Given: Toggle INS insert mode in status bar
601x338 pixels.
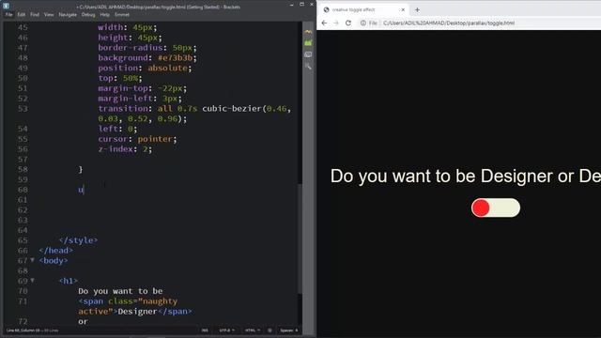Looking at the screenshot, I should pyautogui.click(x=205, y=330).
